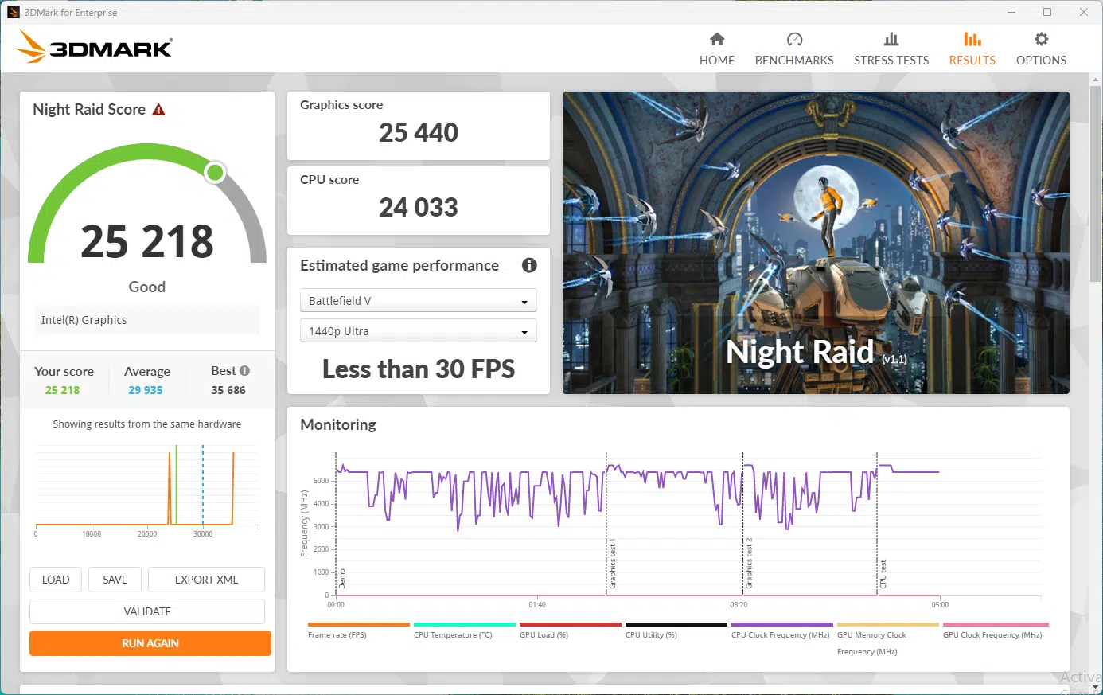This screenshot has height=695, width=1103.
Task: Click the Night Raid Score warning triangle
Action: (158, 110)
